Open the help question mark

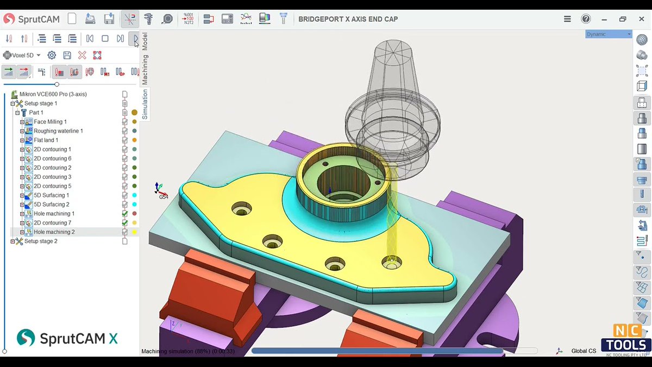[x=586, y=19]
